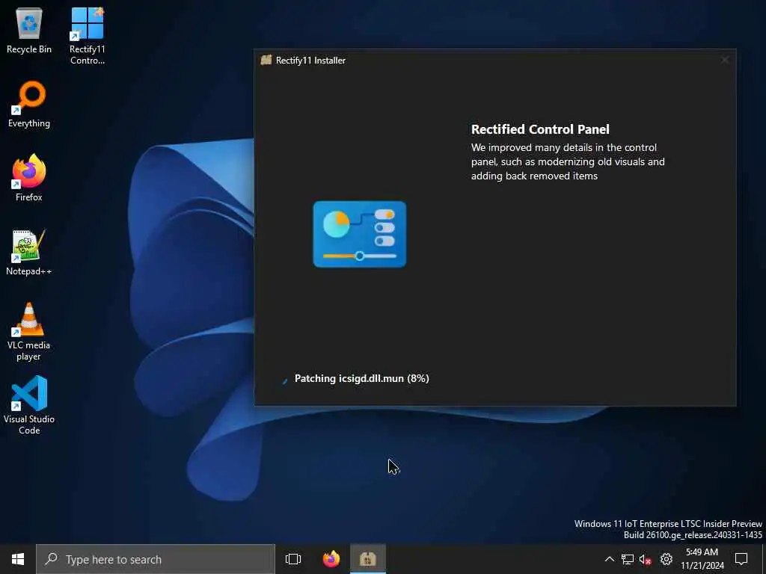Screen dimensions: 766x574
Task: Click the Task View taskbar icon
Action: (x=293, y=559)
